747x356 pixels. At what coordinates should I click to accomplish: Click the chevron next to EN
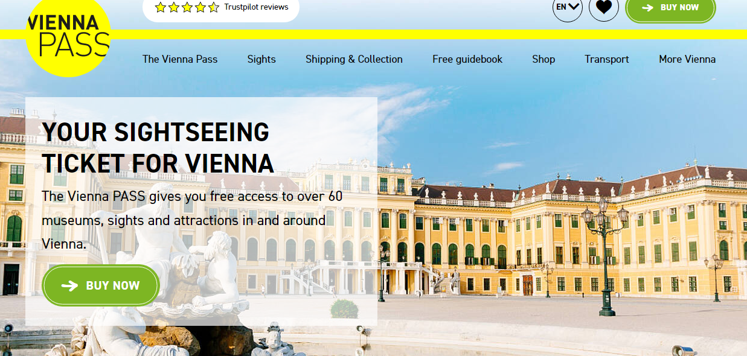tap(574, 7)
